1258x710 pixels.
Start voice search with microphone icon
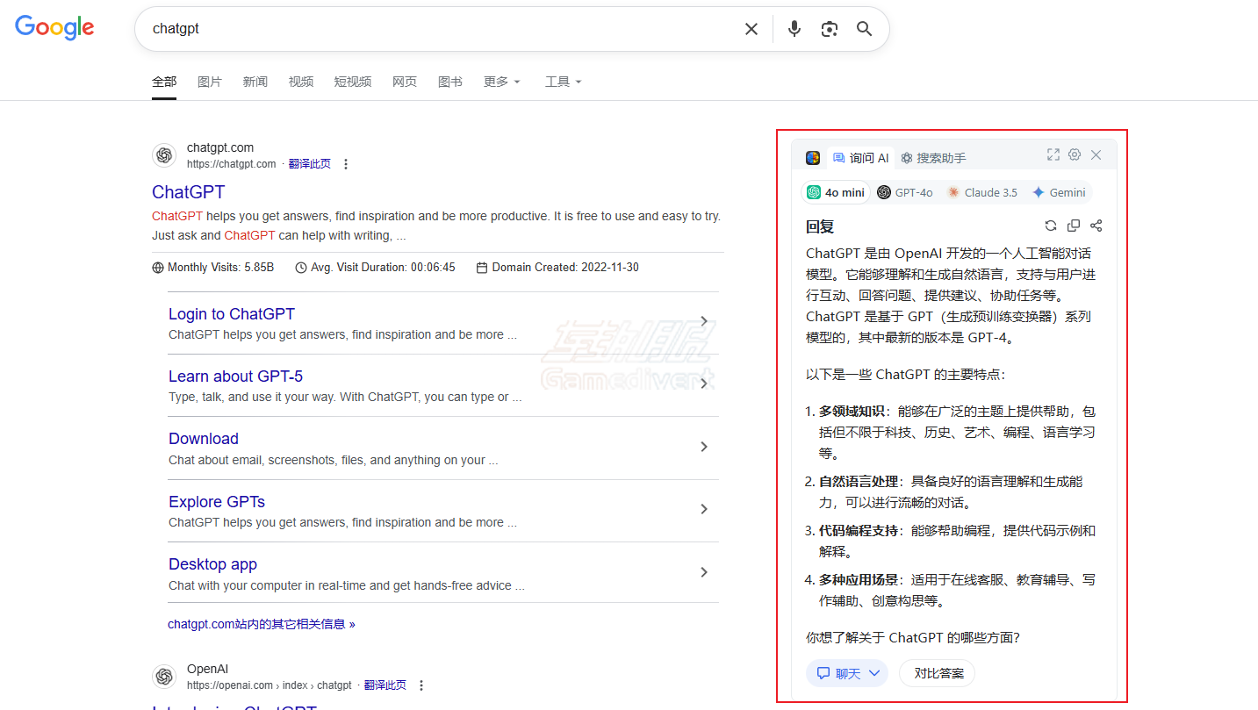(794, 29)
